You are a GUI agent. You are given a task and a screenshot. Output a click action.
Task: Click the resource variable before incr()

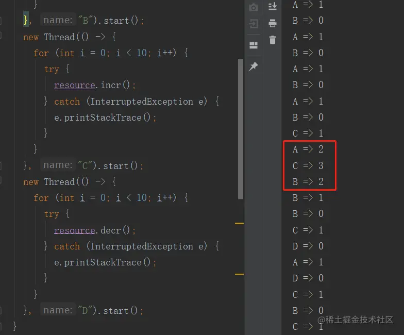point(74,85)
